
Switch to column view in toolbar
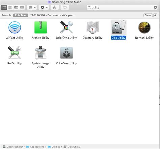[16, 7]
